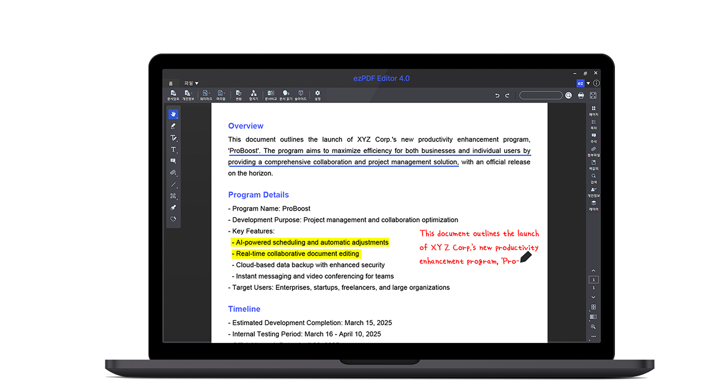
Task: Click in the toolbar search field
Action: 541,95
